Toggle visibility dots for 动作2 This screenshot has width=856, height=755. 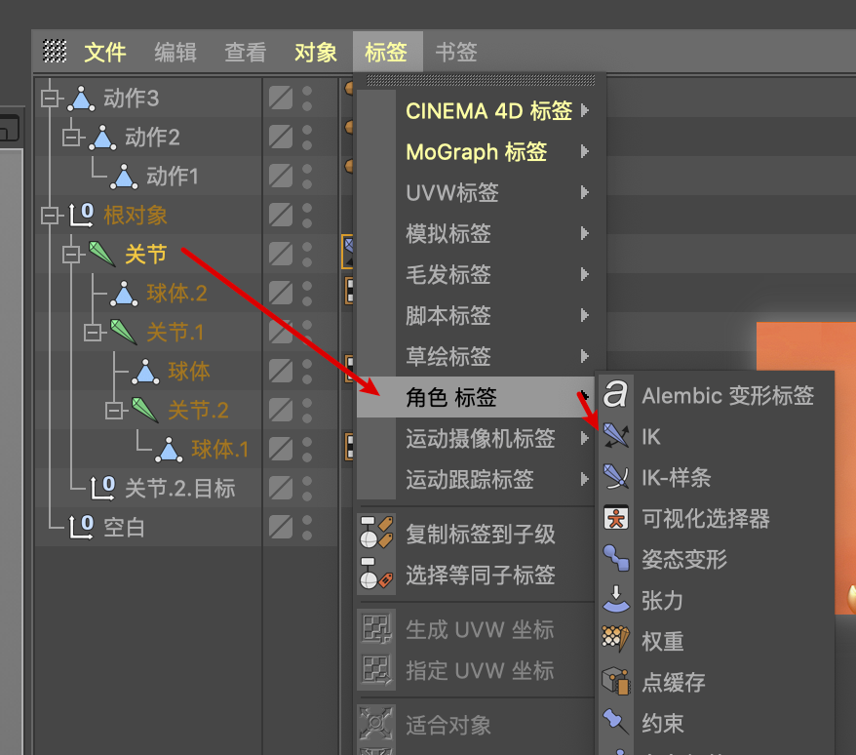click(307, 138)
